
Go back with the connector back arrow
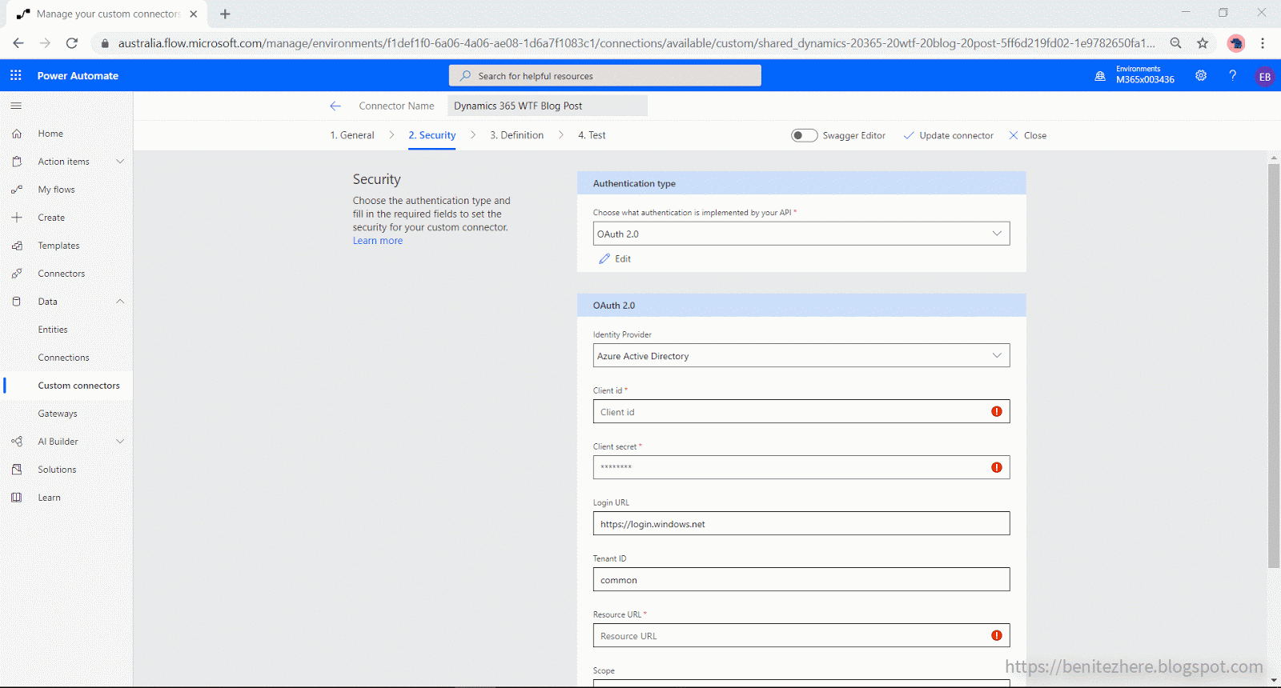pos(335,106)
